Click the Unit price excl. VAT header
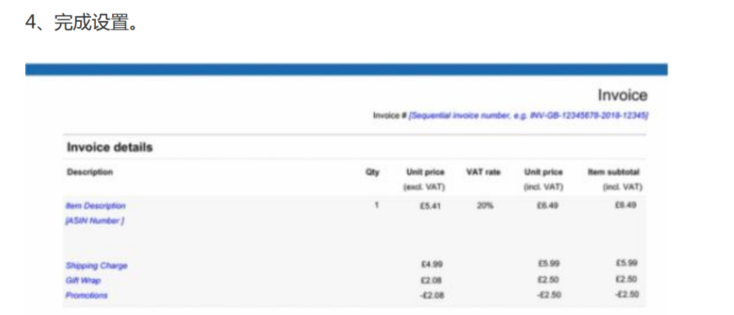The height and width of the screenshot is (315, 734). [425, 179]
